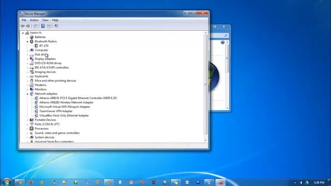
Task: Select the Display adapters label
Action: pos(45,59)
